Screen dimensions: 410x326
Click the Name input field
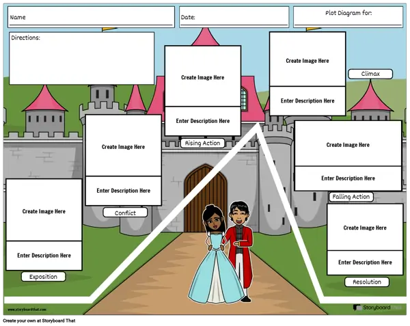coord(91,17)
